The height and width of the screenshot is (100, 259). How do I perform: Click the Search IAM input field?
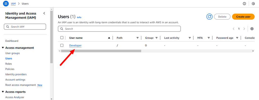click(x=25, y=27)
